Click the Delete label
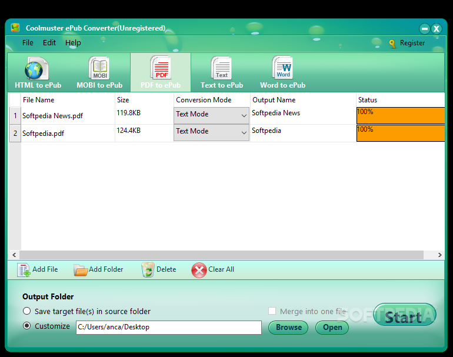This screenshot has width=453, height=357. click(x=166, y=269)
